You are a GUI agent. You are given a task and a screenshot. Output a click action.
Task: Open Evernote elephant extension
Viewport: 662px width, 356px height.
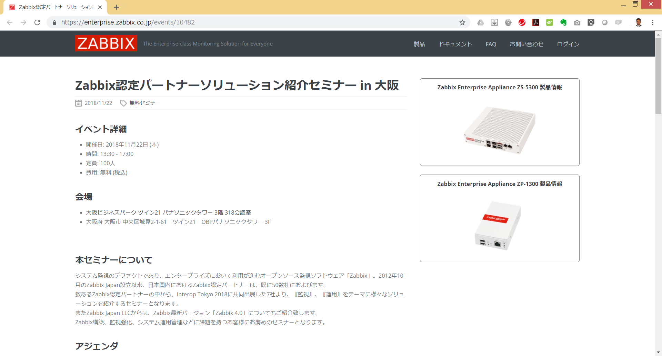(x=563, y=22)
